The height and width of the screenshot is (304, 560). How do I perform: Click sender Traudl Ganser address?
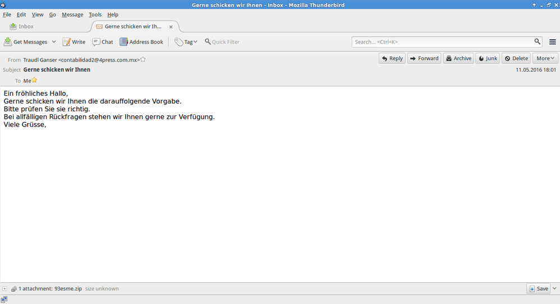pos(81,60)
